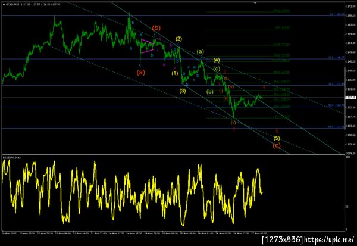Select the orange (a) wave label
357x246 pixels.
pyautogui.click(x=140, y=73)
